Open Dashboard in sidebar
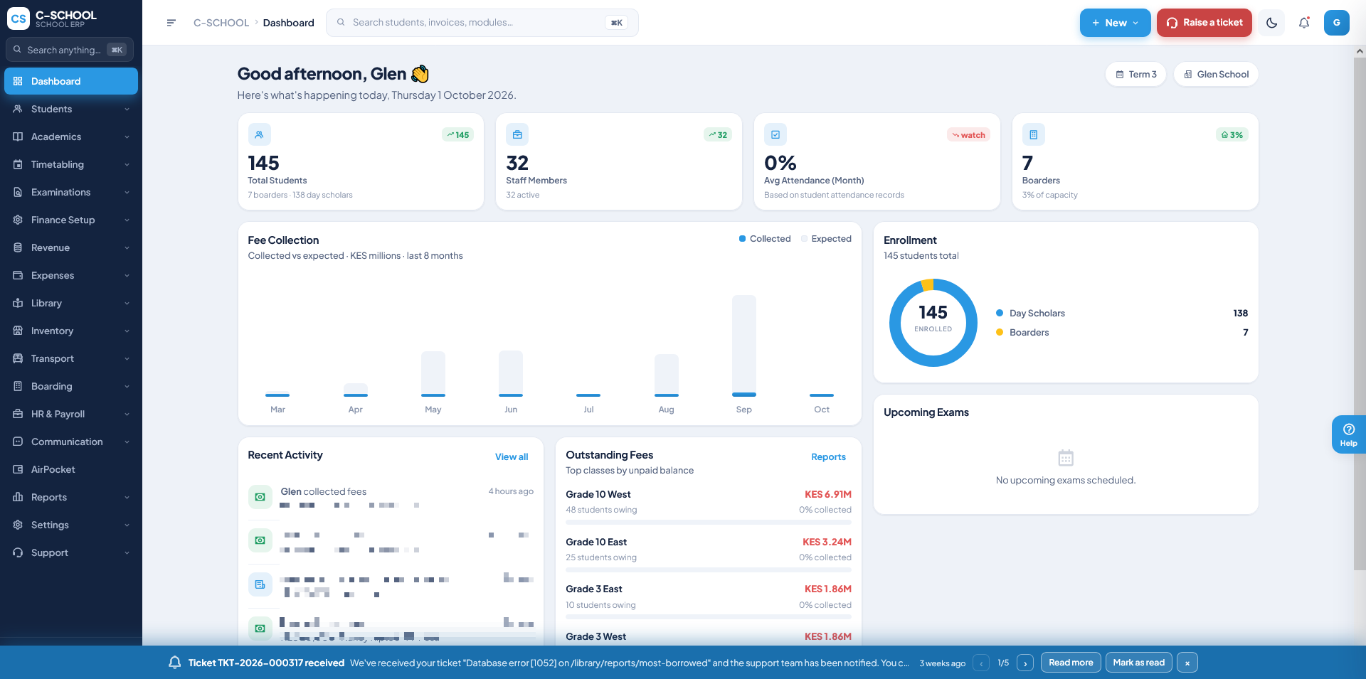 [x=71, y=81]
